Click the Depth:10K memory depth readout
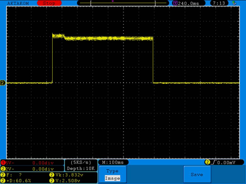The width and height of the screenshot is (246, 184). 81,169
